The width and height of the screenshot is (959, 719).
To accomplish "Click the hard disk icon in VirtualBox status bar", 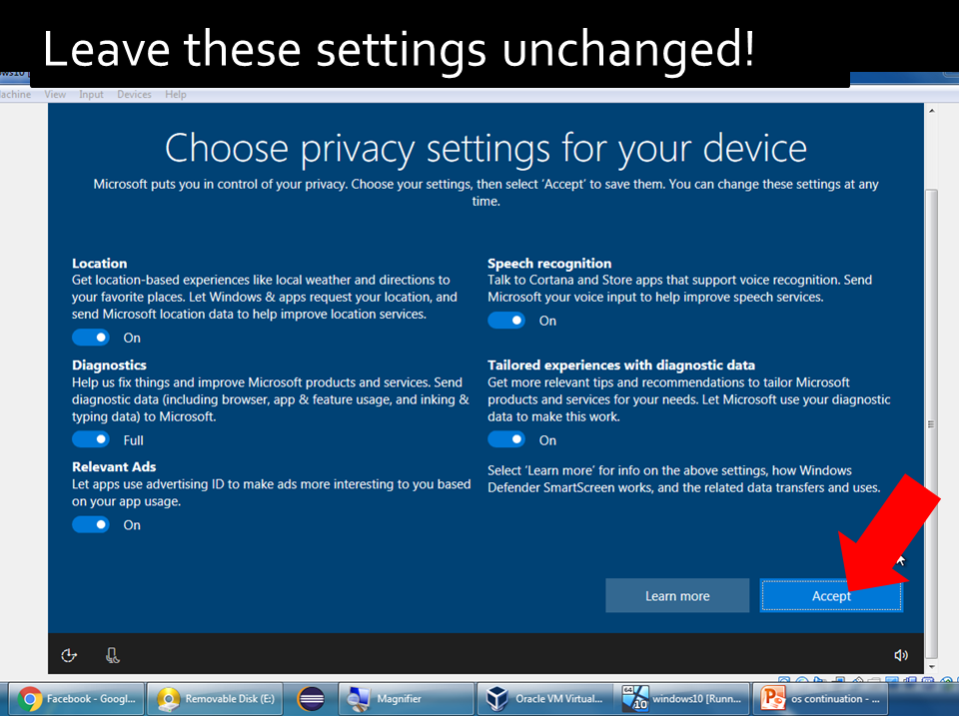I will point(783,679).
